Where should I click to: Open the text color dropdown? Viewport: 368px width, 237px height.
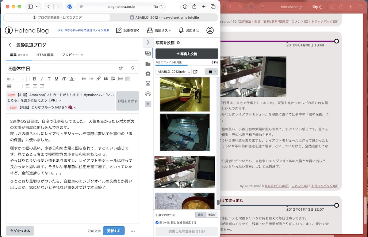point(72,79)
